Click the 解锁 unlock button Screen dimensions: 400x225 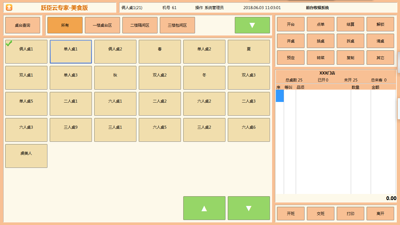coord(380,24)
